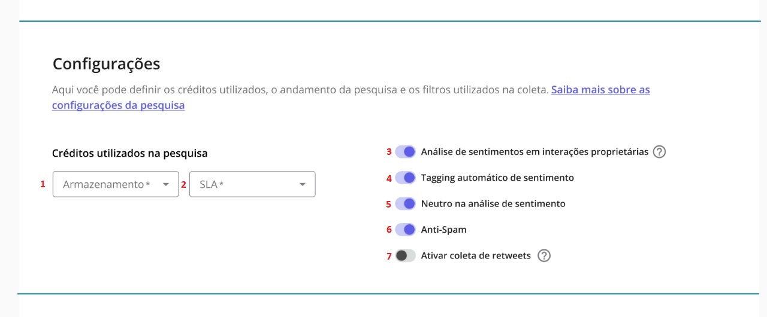Click Tagging automático de sentimento label

tap(497, 178)
